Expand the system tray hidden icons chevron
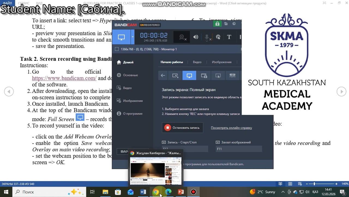 [283, 192]
